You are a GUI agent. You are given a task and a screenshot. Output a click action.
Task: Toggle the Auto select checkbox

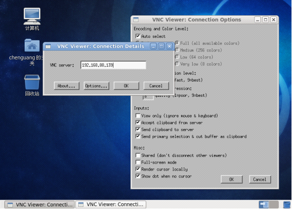pyautogui.click(x=138, y=36)
